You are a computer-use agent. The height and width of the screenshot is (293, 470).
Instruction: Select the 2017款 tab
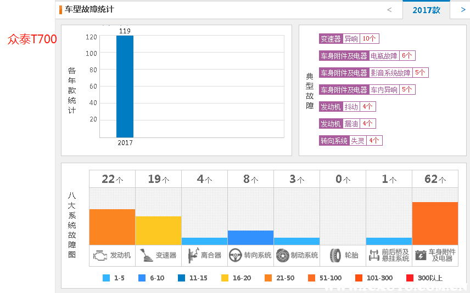point(426,10)
